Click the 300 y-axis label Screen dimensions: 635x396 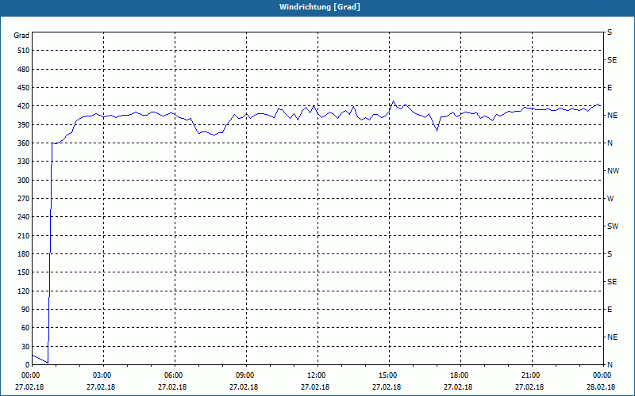24,181
